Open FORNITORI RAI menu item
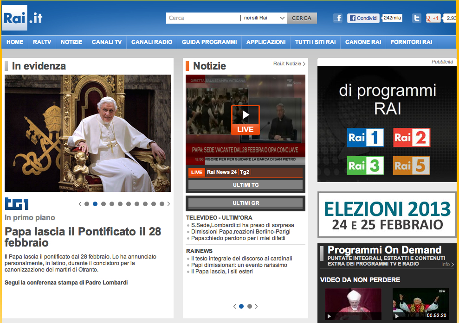This screenshot has height=323, width=459. [412, 42]
